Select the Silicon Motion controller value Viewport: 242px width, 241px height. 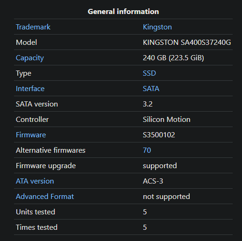[x=167, y=120]
